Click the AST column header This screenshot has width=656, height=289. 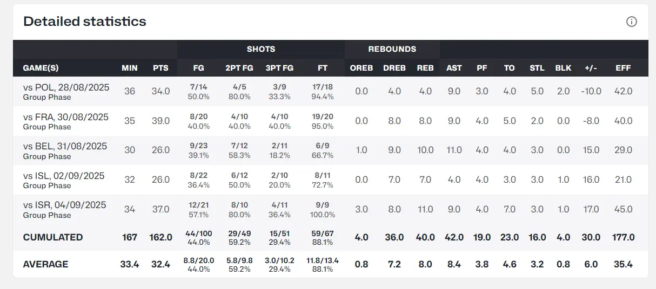(x=454, y=68)
